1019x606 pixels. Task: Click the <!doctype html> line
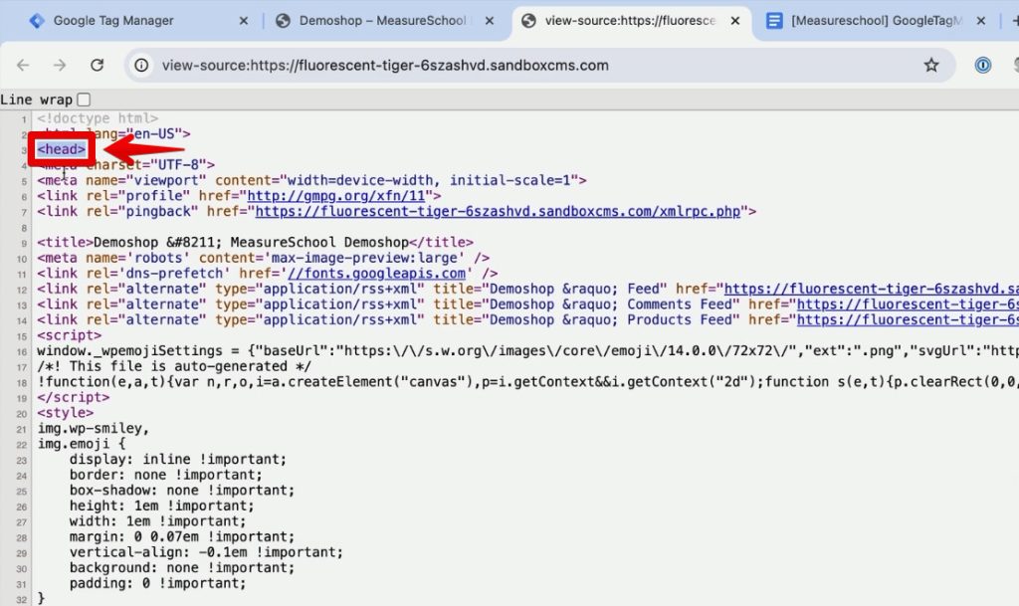(98, 118)
